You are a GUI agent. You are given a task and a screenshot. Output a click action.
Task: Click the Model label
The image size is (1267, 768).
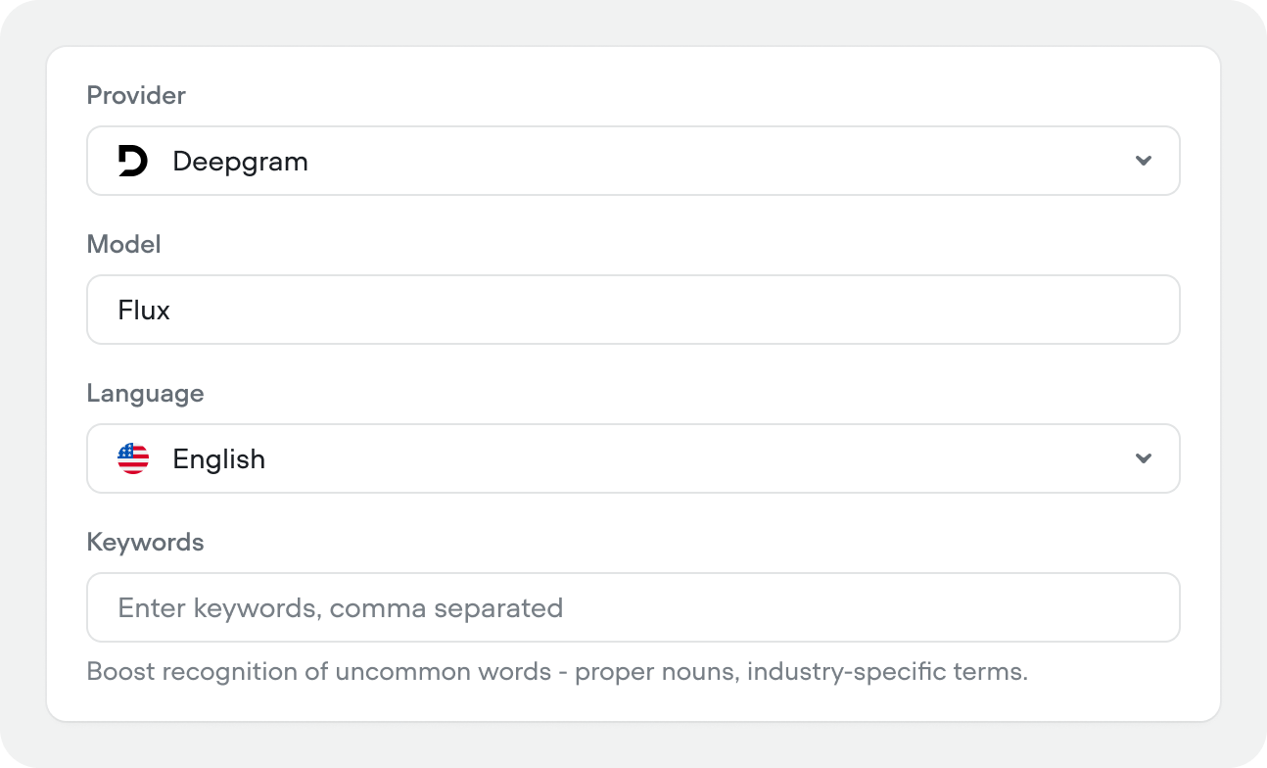123,244
